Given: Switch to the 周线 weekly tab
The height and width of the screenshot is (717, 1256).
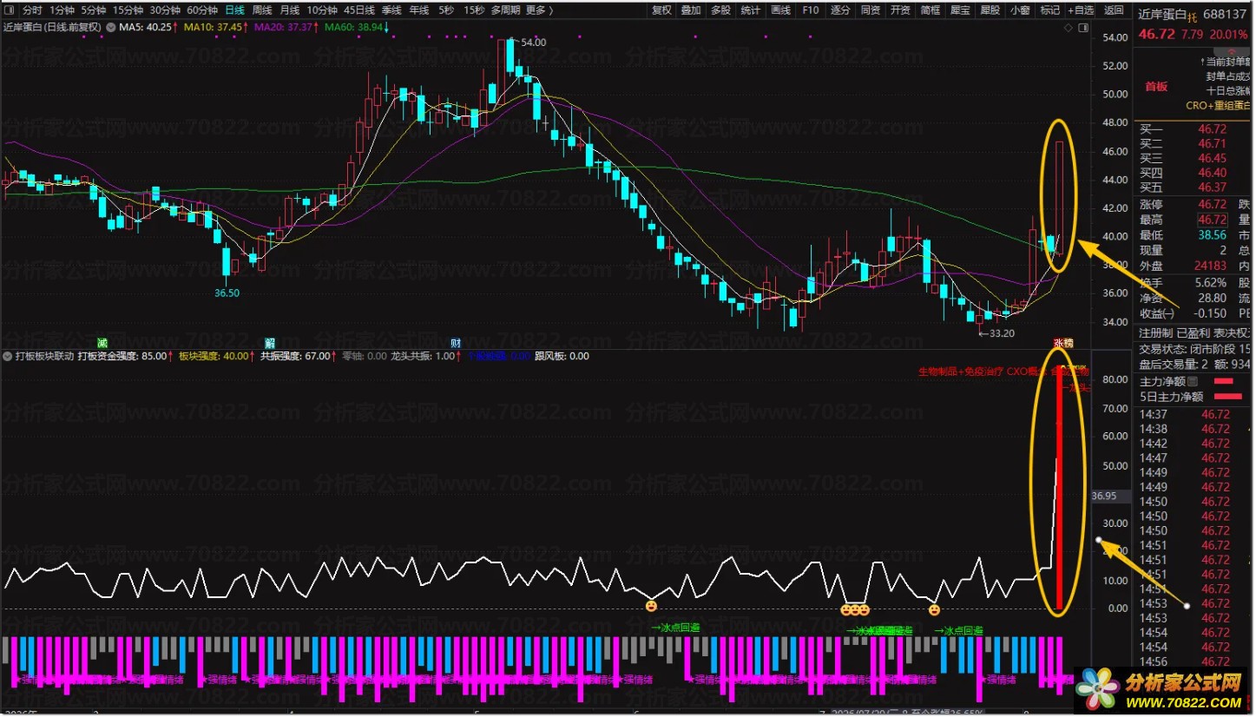Looking at the screenshot, I should pyautogui.click(x=261, y=10).
